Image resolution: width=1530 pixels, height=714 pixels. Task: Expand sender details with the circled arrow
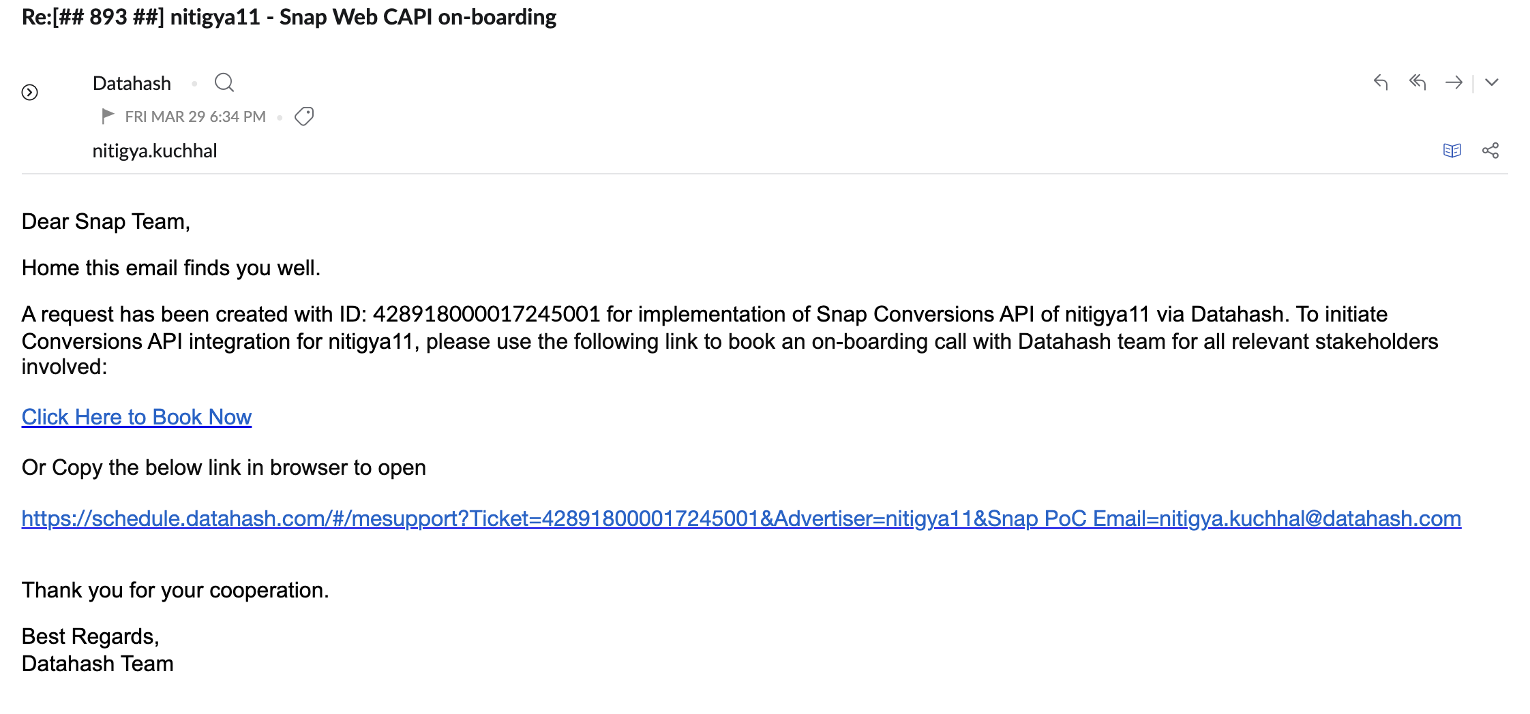pos(29,92)
